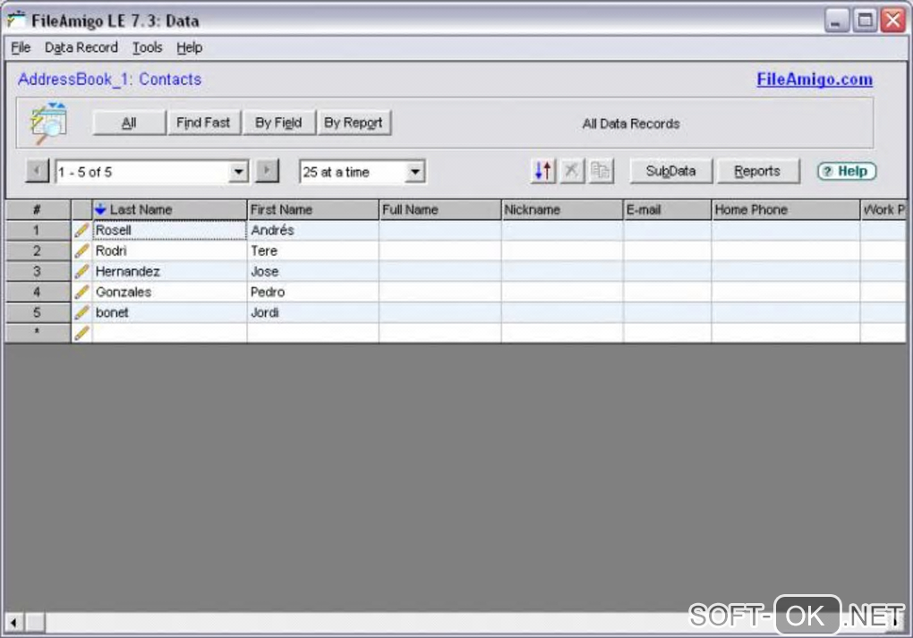Open the Tools menu
This screenshot has width=913, height=638.
pyautogui.click(x=148, y=47)
